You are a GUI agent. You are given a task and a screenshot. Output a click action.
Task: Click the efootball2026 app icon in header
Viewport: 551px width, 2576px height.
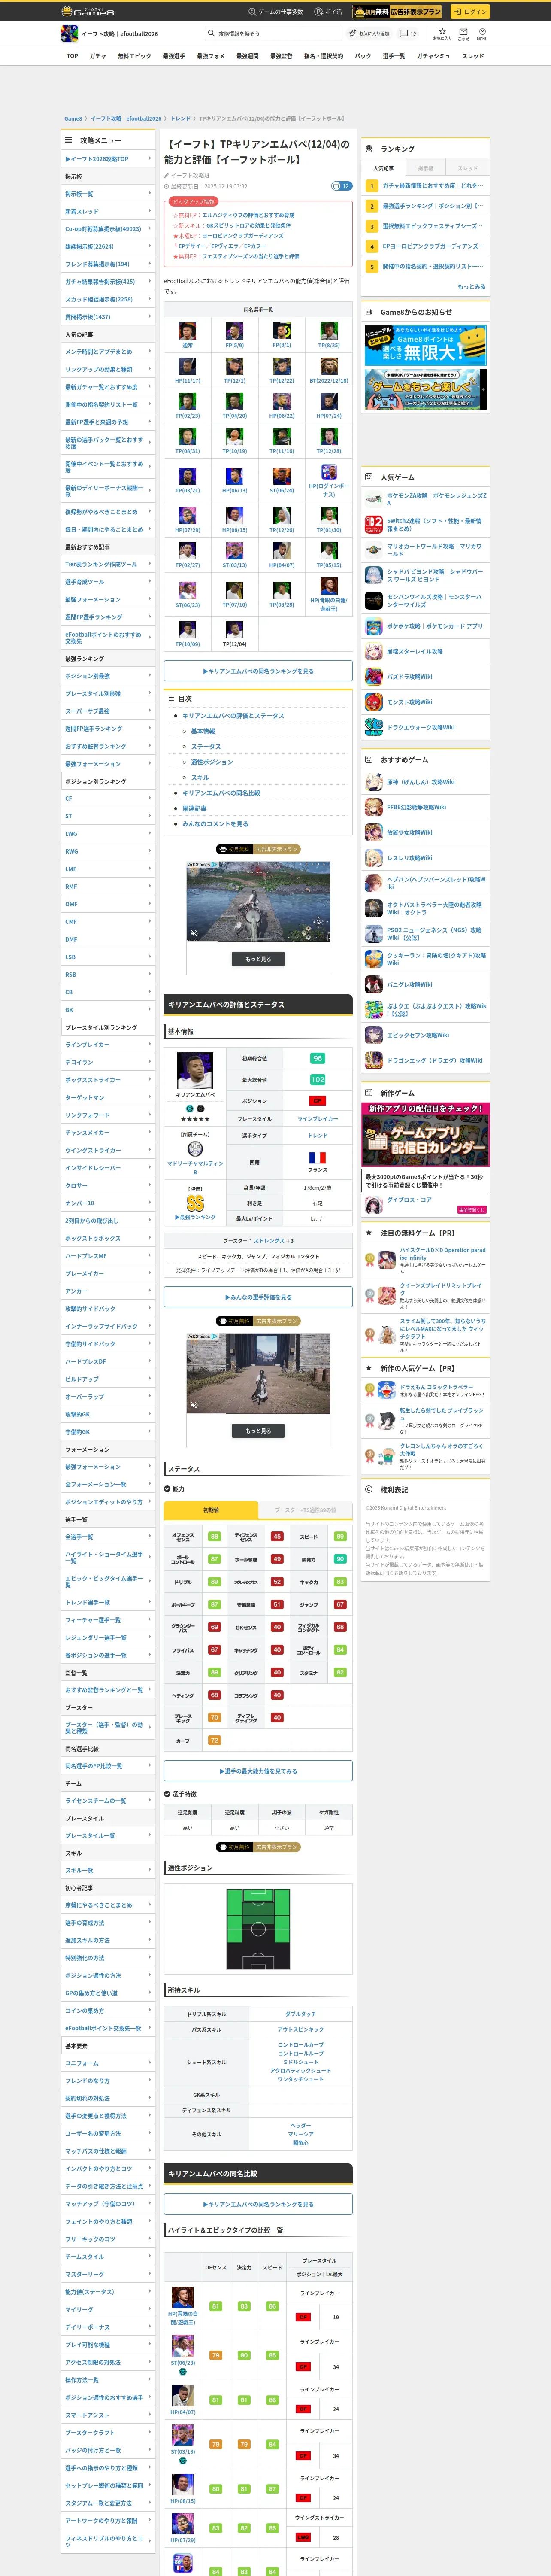click(x=69, y=34)
